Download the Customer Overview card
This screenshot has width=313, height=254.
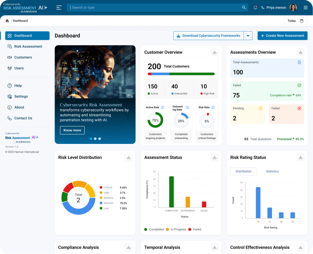coord(215,52)
